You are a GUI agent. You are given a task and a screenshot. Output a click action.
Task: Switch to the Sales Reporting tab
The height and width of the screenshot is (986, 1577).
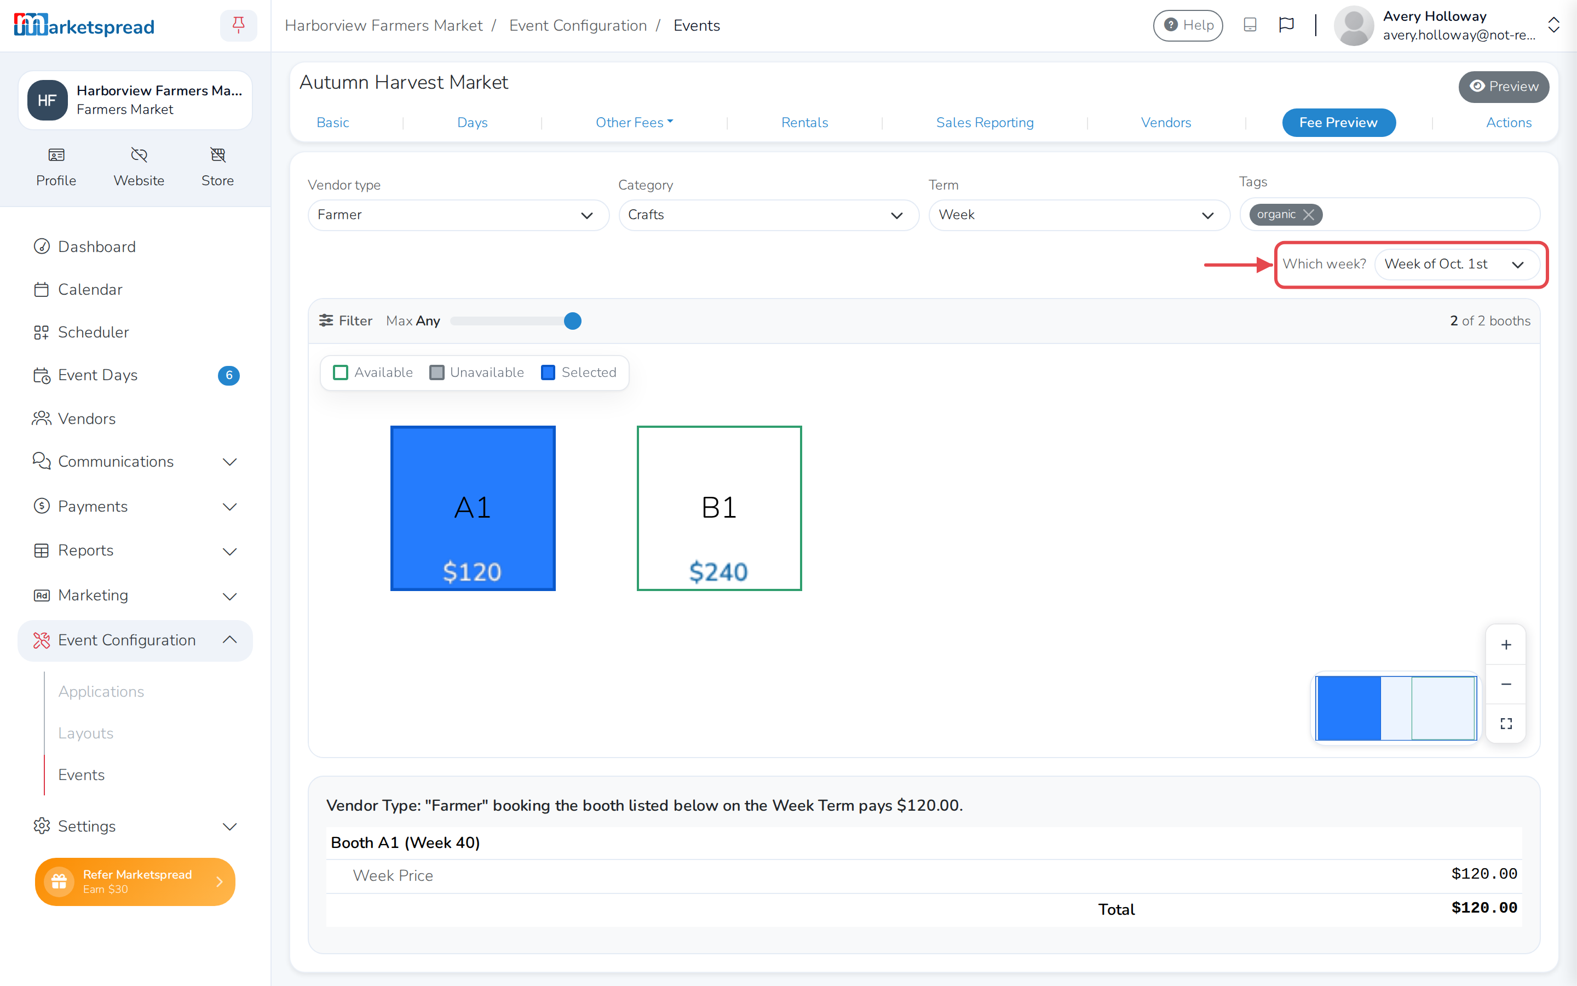click(985, 123)
